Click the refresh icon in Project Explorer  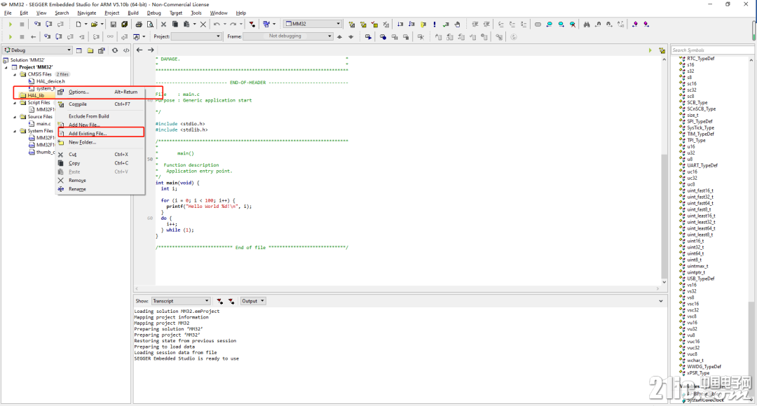click(x=115, y=50)
